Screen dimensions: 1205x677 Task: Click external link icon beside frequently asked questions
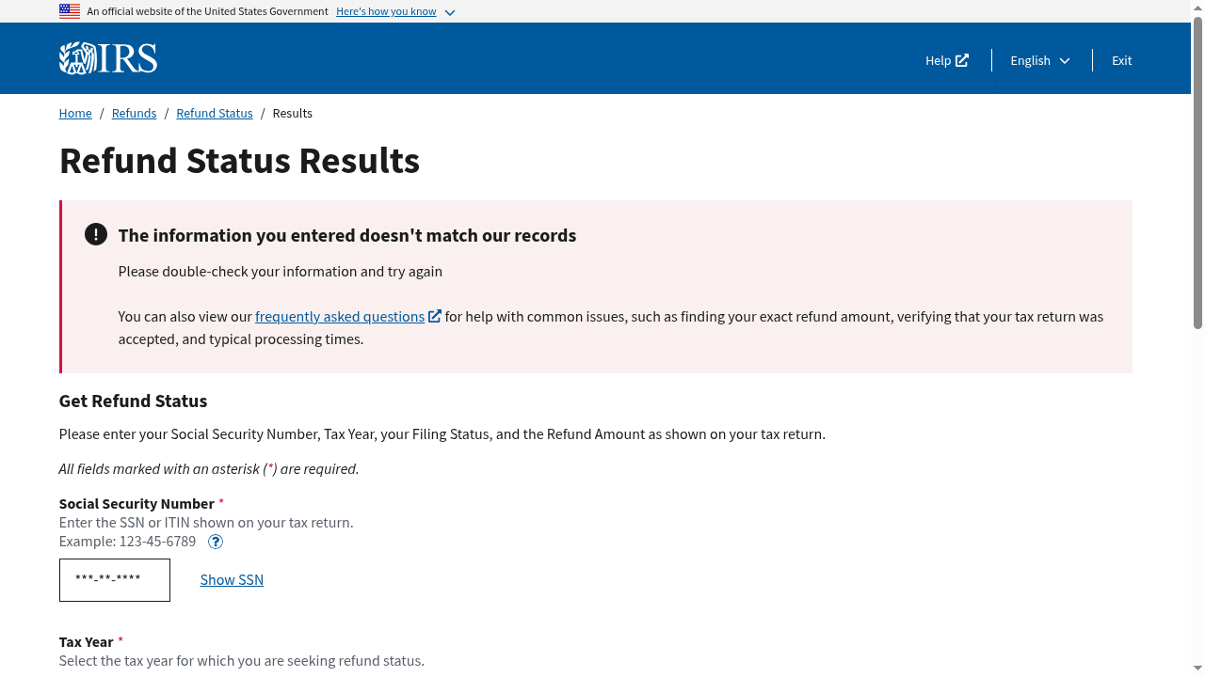click(435, 316)
